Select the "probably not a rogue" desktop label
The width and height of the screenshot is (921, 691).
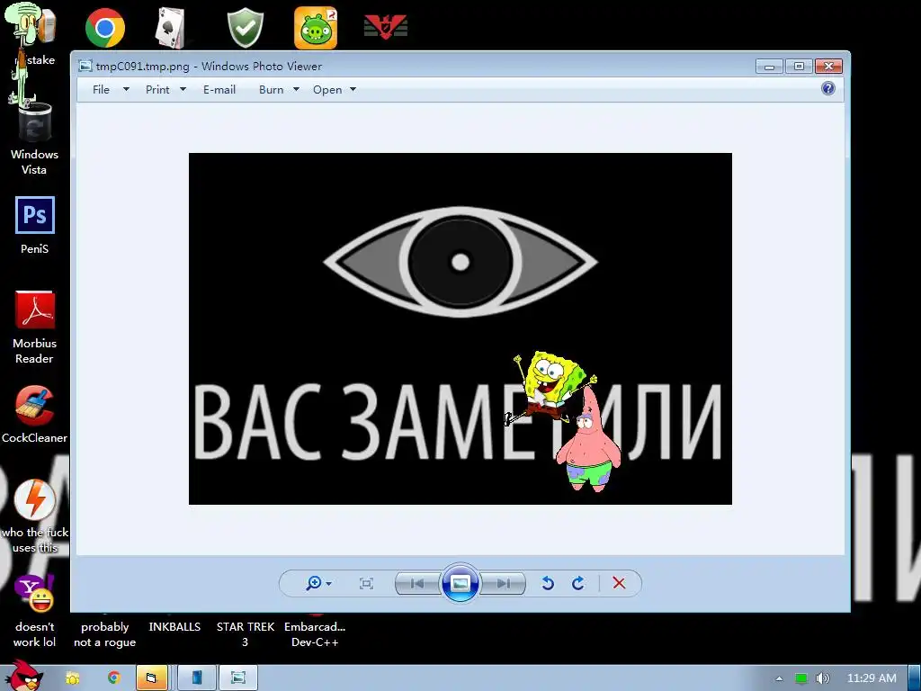104,634
